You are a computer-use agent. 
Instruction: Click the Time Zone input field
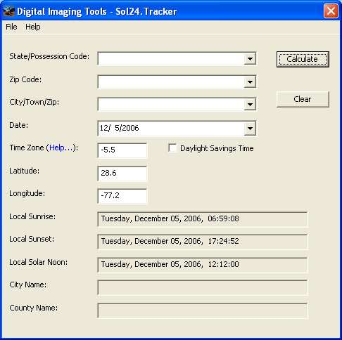point(122,150)
